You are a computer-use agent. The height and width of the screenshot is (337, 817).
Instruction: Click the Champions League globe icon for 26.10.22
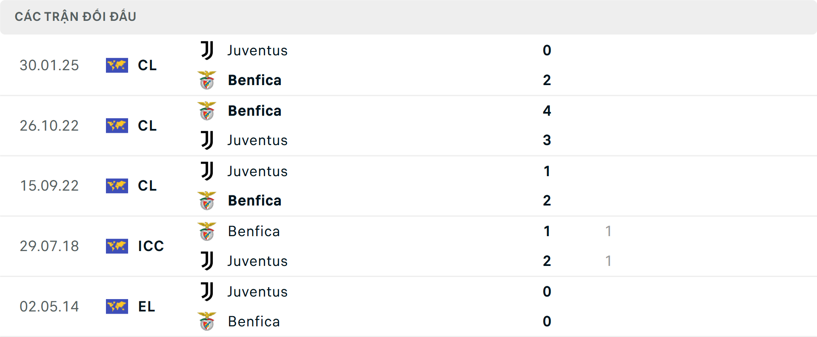click(x=117, y=126)
